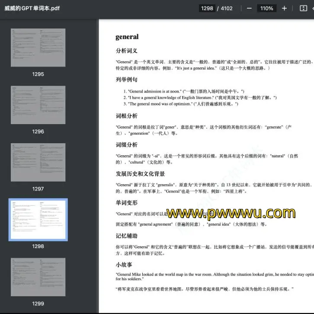Click the 'general' heading word
The image size is (314, 314).
(127, 37)
